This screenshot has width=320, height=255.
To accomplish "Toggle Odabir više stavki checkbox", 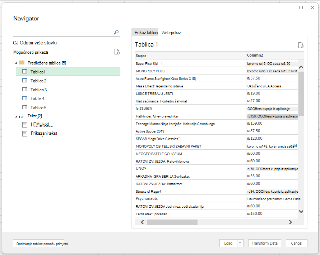I will [15, 43].
